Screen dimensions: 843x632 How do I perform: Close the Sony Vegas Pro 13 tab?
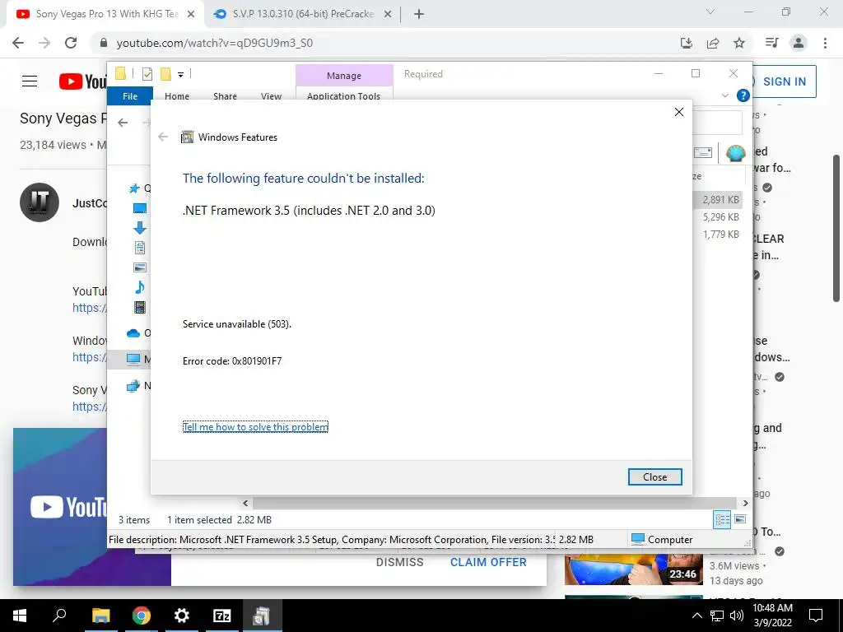[x=191, y=15]
